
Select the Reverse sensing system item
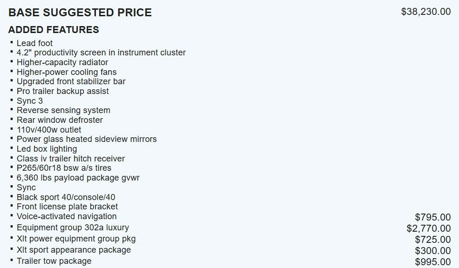[x=63, y=110]
